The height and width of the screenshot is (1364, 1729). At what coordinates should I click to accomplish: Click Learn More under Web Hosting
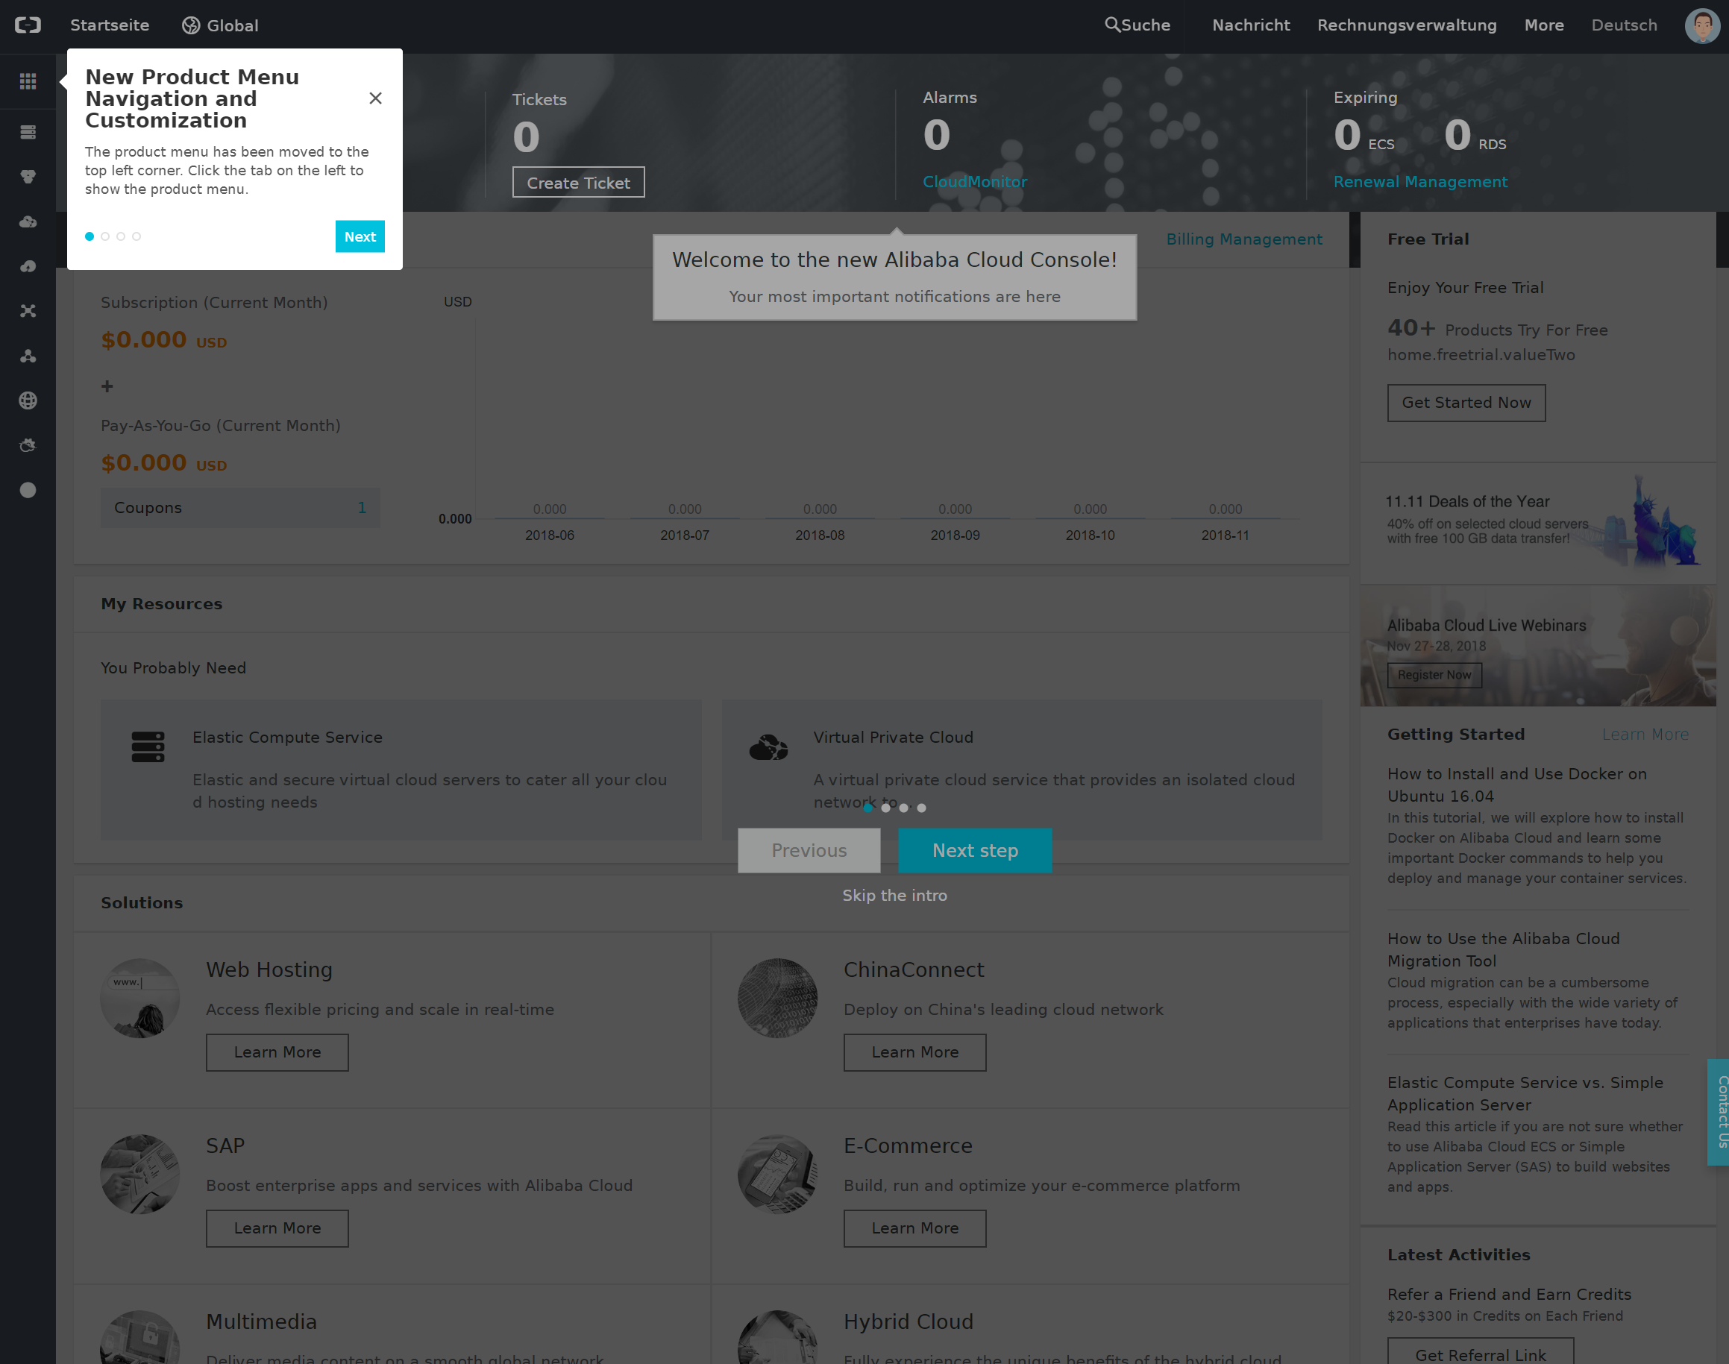point(277,1052)
